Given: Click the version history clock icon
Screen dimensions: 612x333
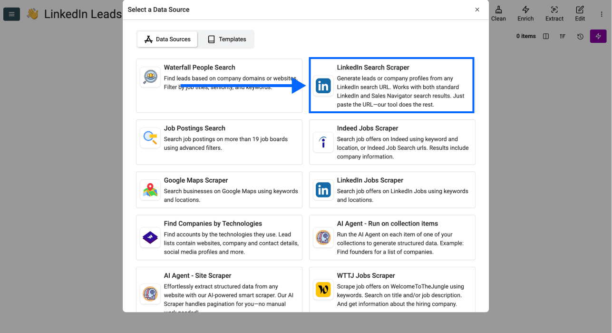Looking at the screenshot, I should [x=580, y=36].
